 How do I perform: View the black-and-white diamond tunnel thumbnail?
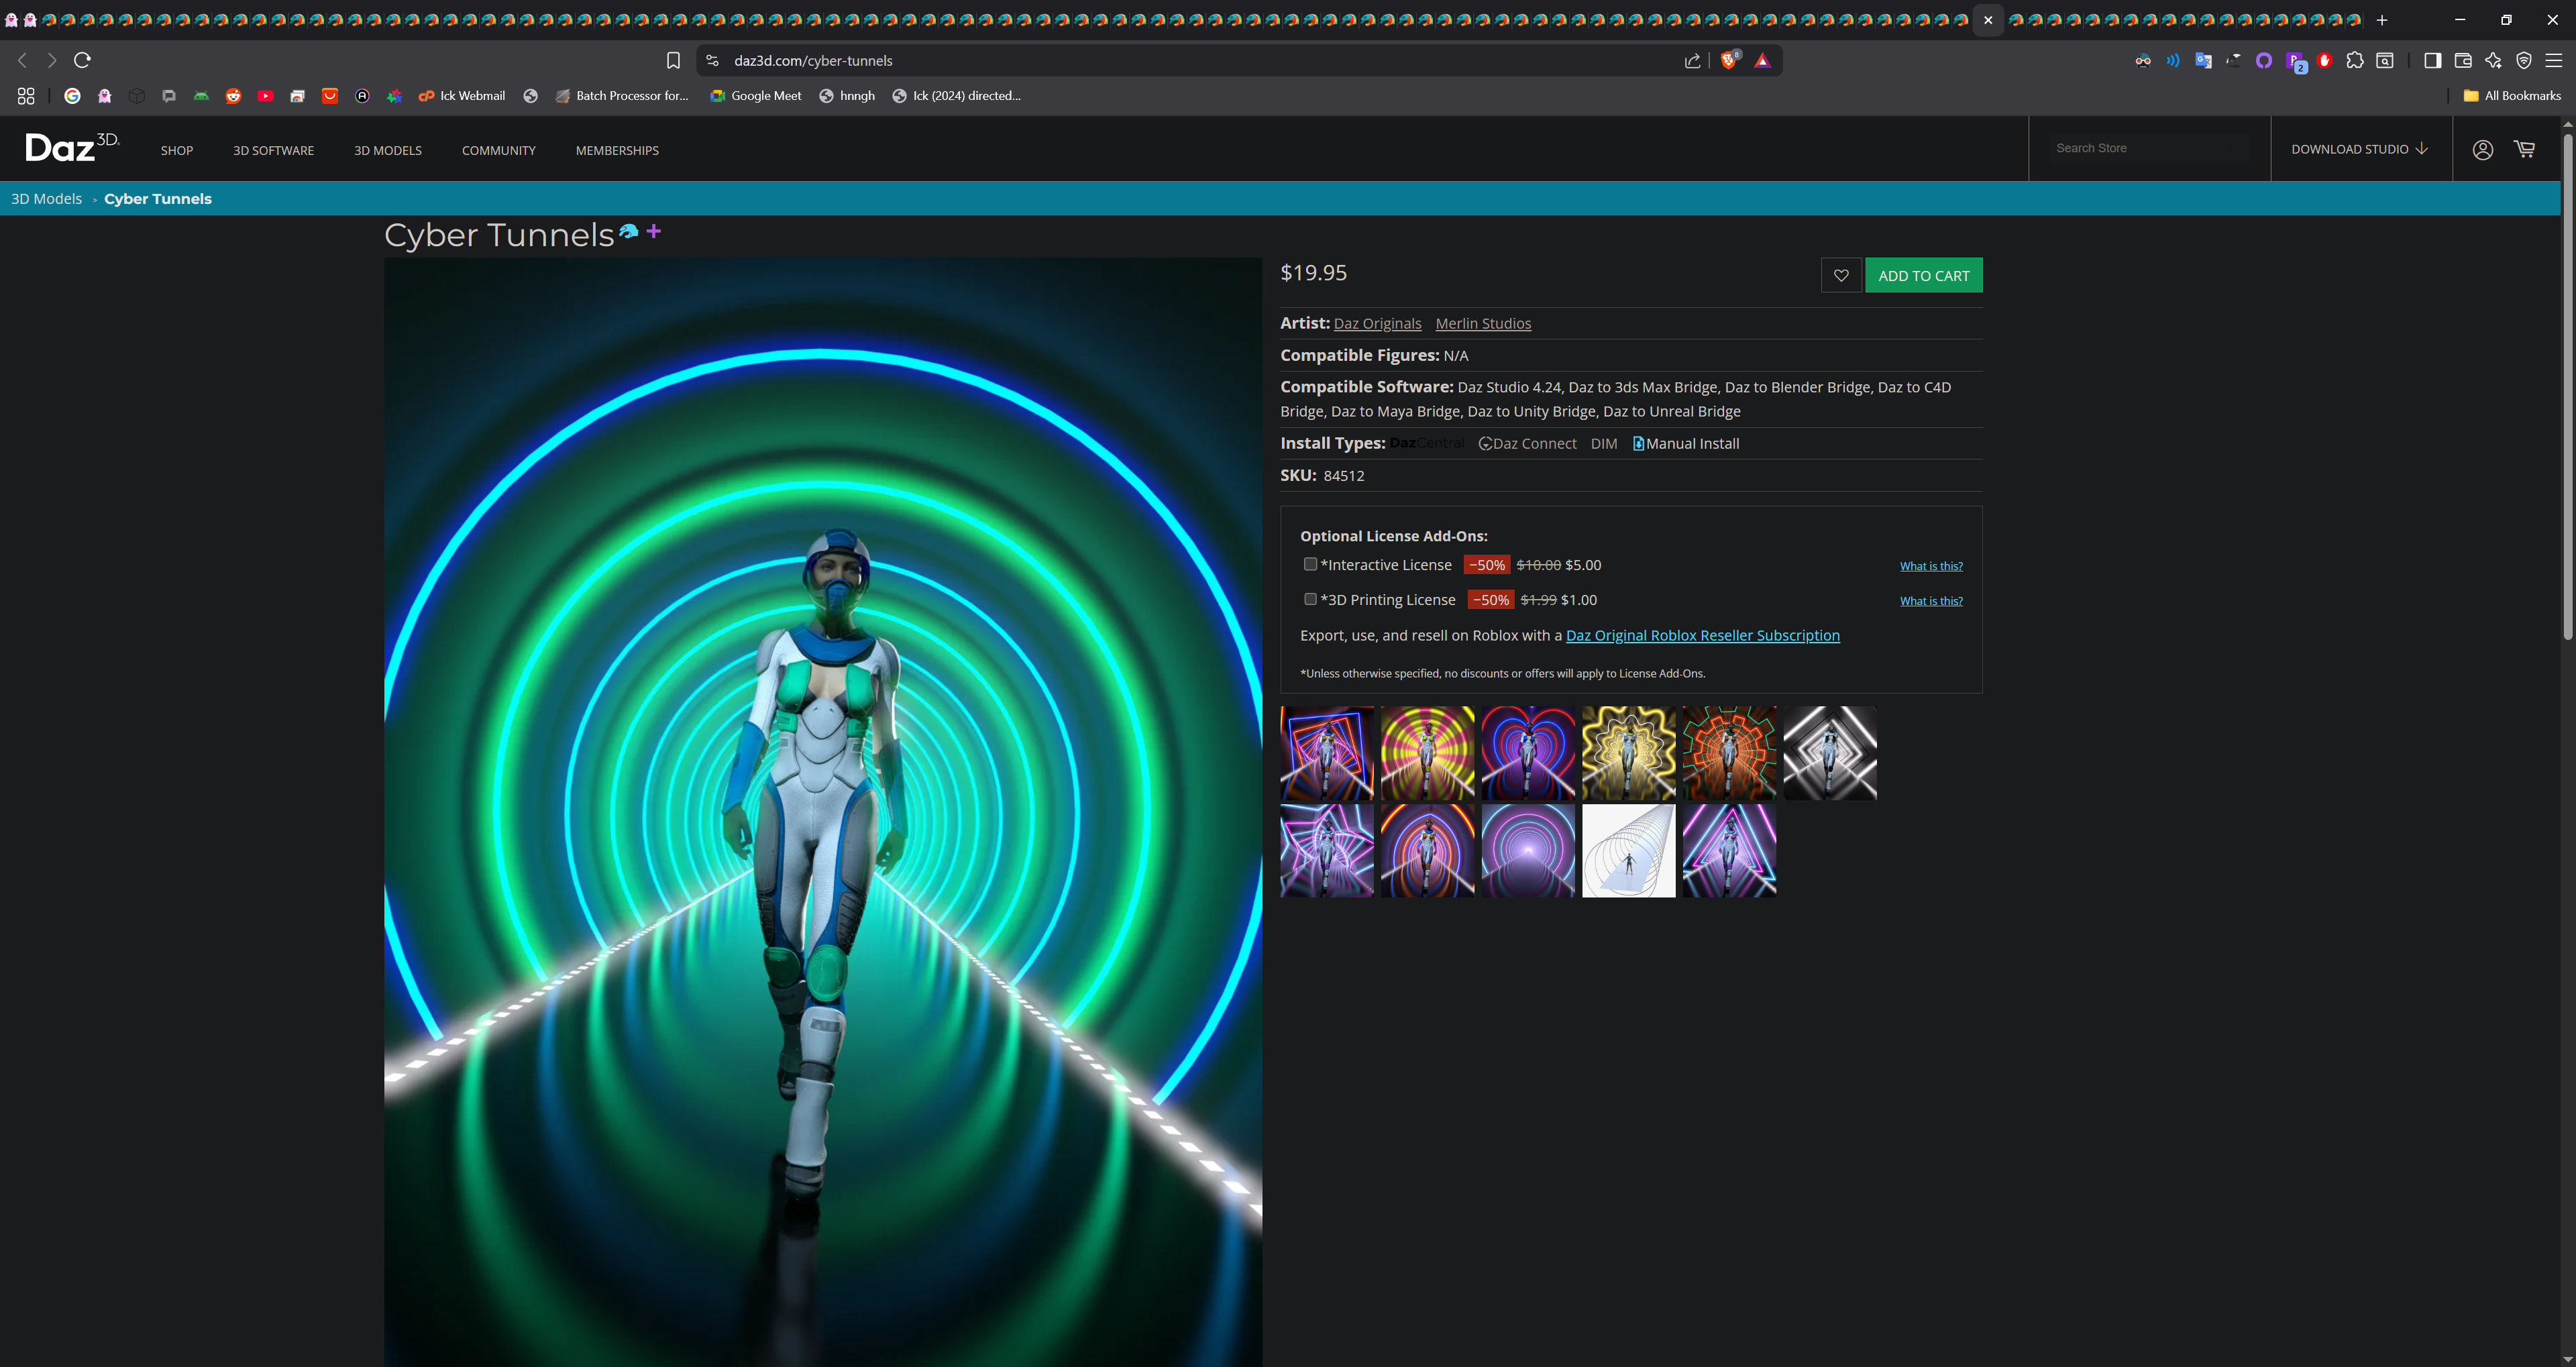[1830, 753]
